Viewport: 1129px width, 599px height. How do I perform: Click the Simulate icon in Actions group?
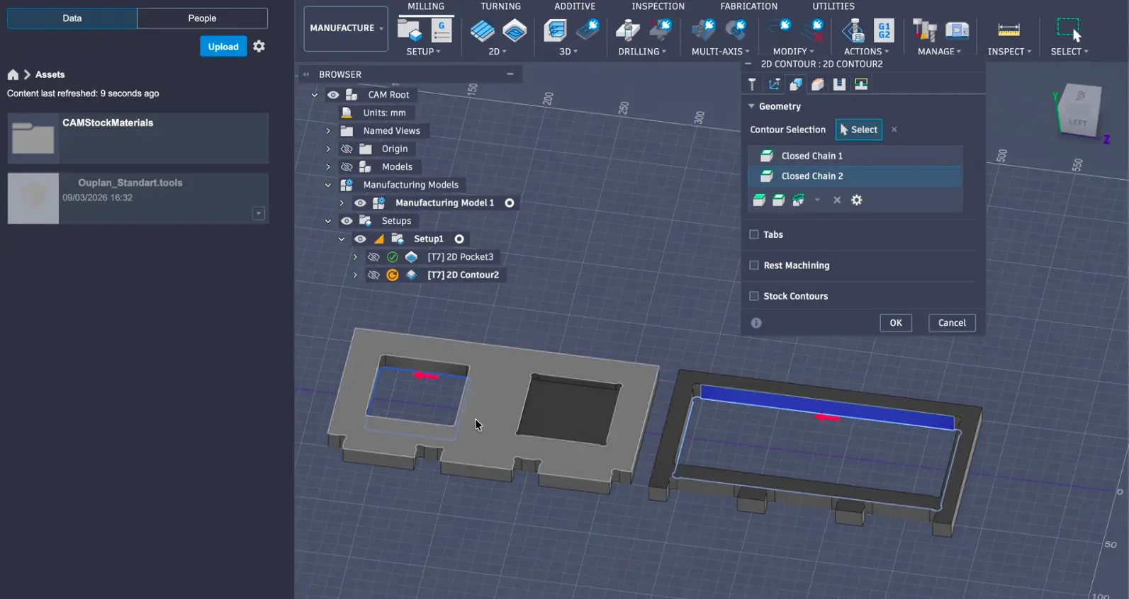[853, 30]
